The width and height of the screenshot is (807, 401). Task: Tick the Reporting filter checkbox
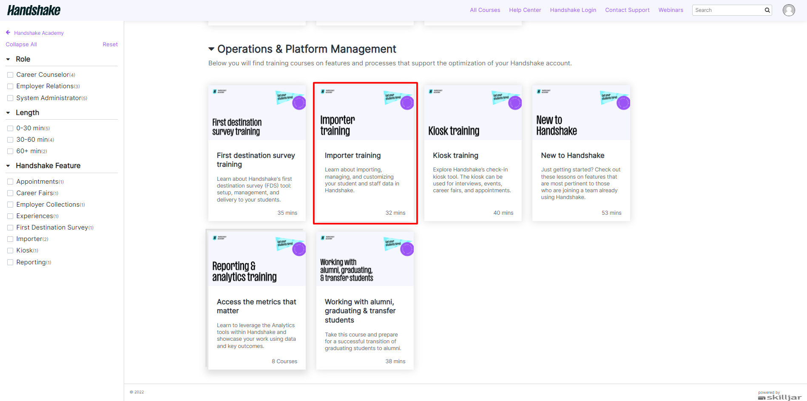[x=10, y=263]
